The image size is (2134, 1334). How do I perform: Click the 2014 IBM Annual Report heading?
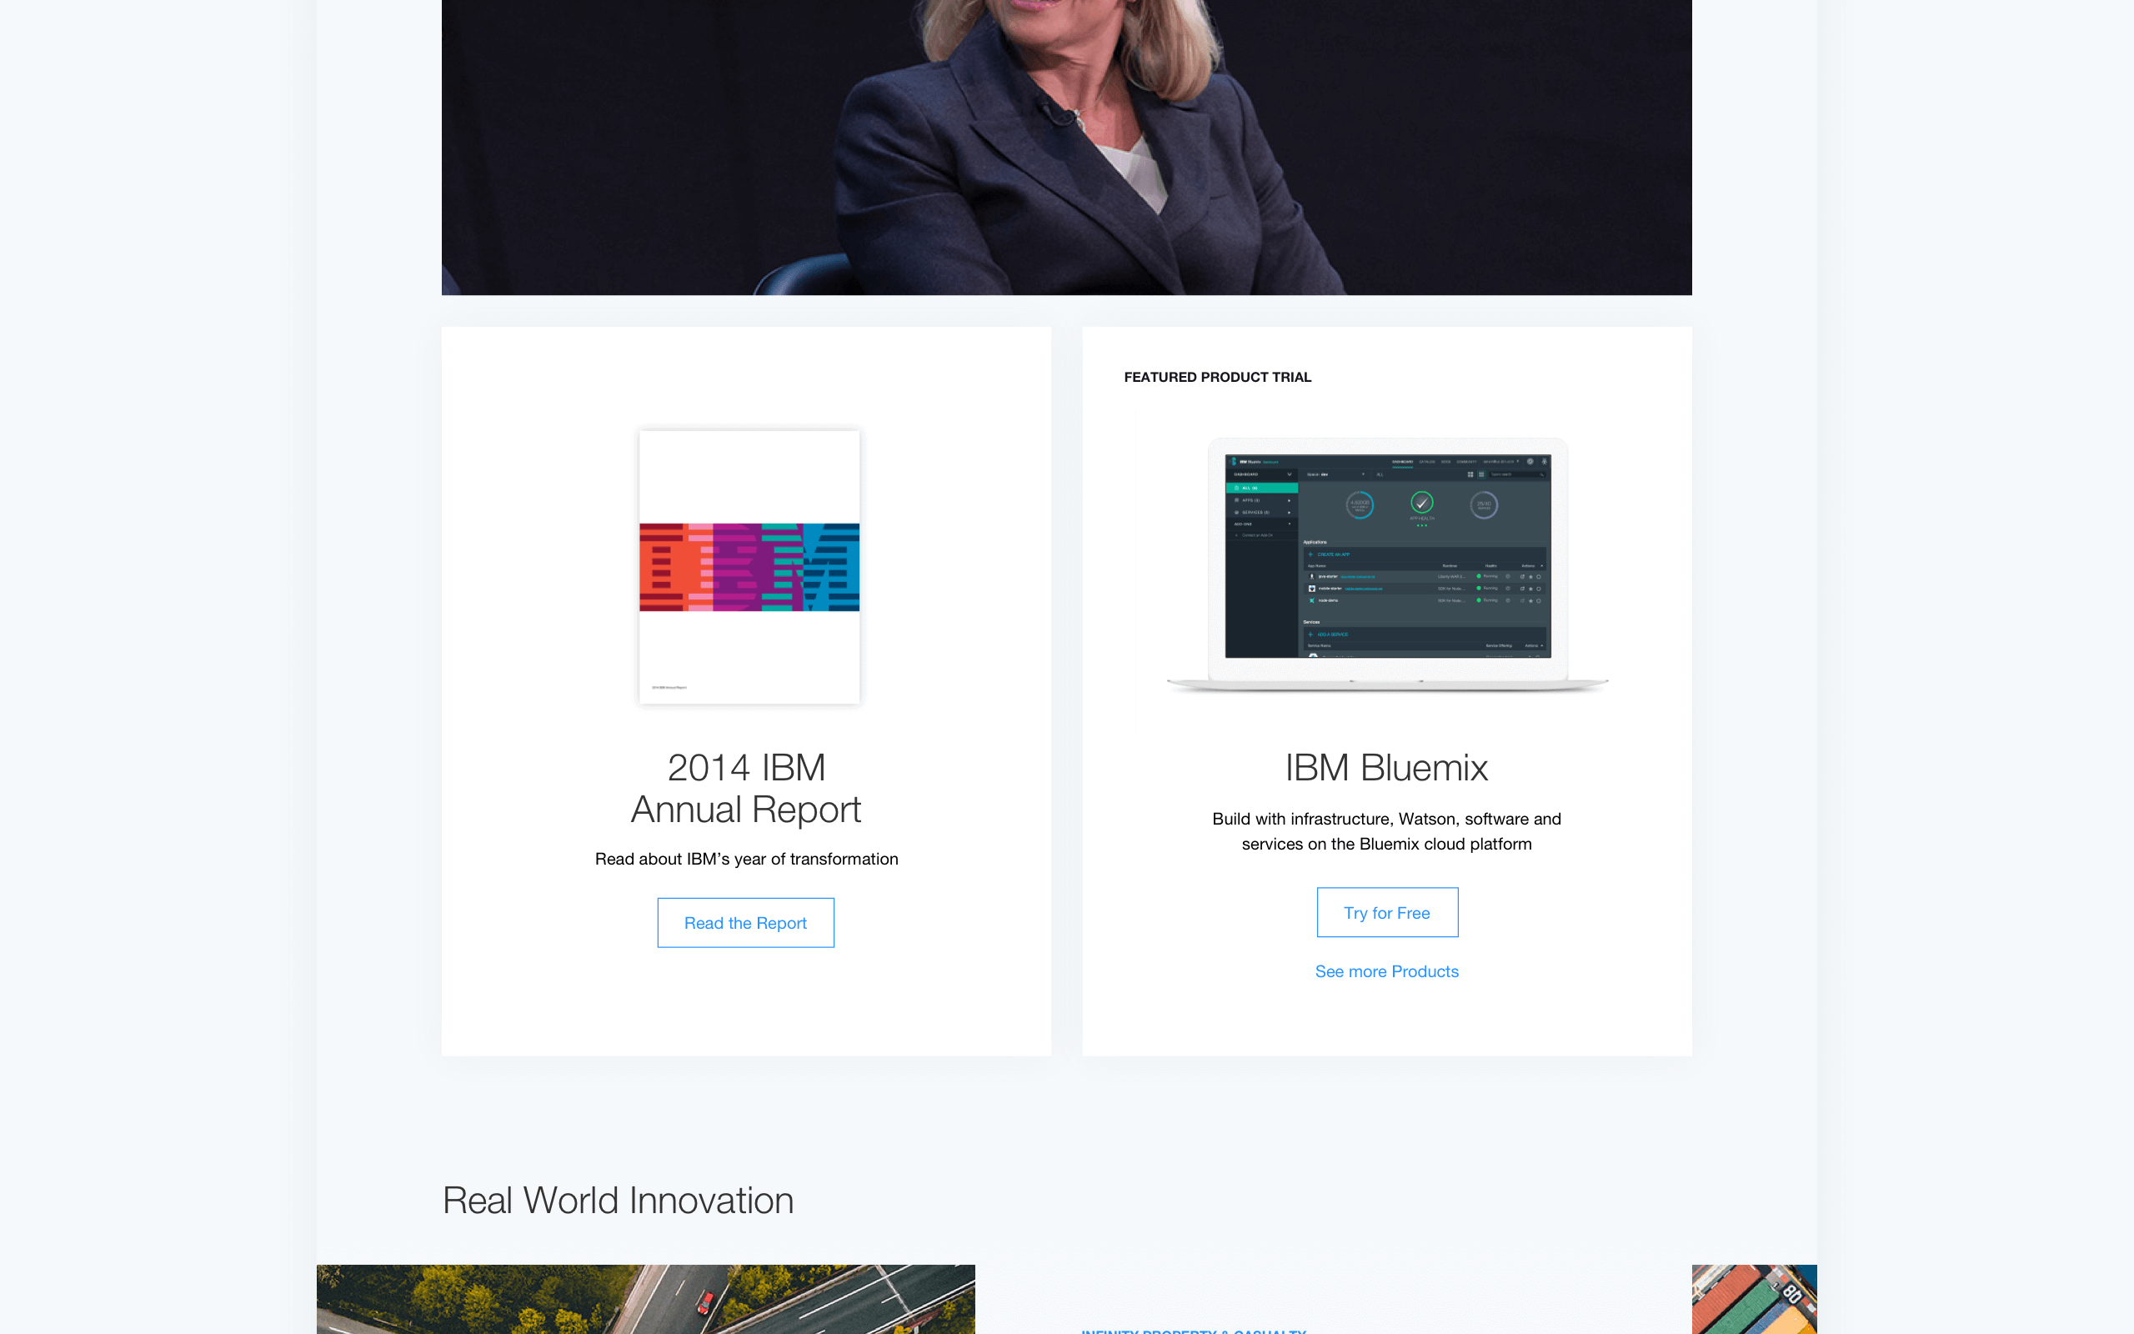pos(746,788)
